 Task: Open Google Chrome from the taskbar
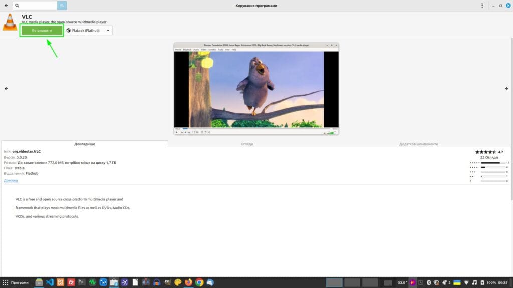[x=199, y=282]
